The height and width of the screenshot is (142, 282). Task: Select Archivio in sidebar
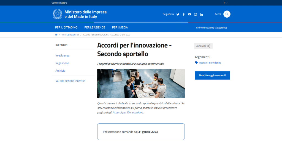click(60, 71)
